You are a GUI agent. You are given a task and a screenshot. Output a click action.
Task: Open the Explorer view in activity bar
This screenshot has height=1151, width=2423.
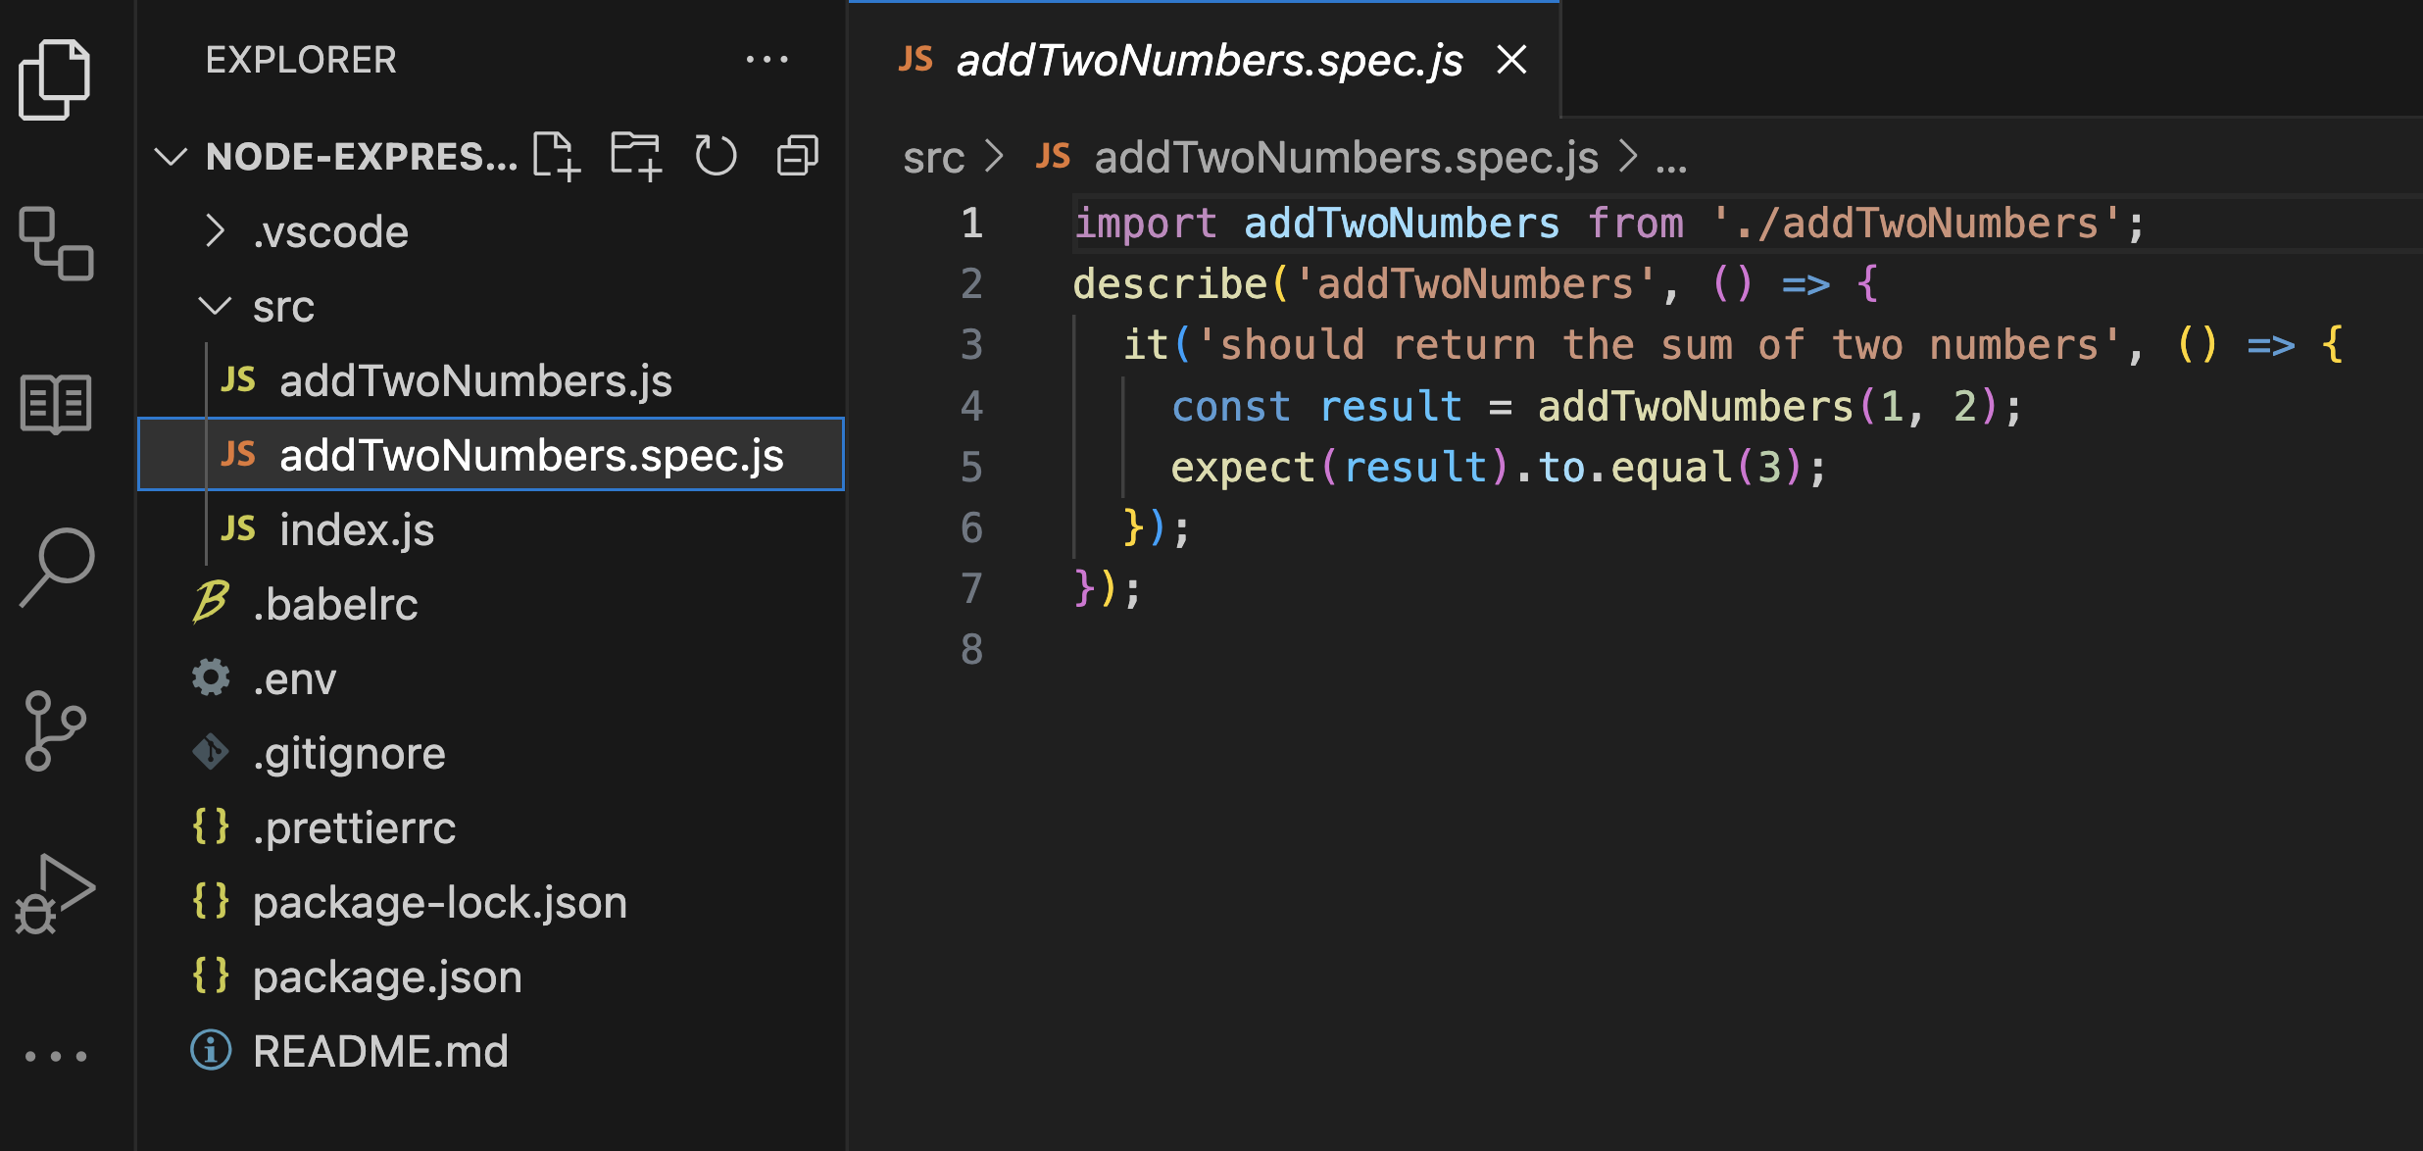point(55,80)
